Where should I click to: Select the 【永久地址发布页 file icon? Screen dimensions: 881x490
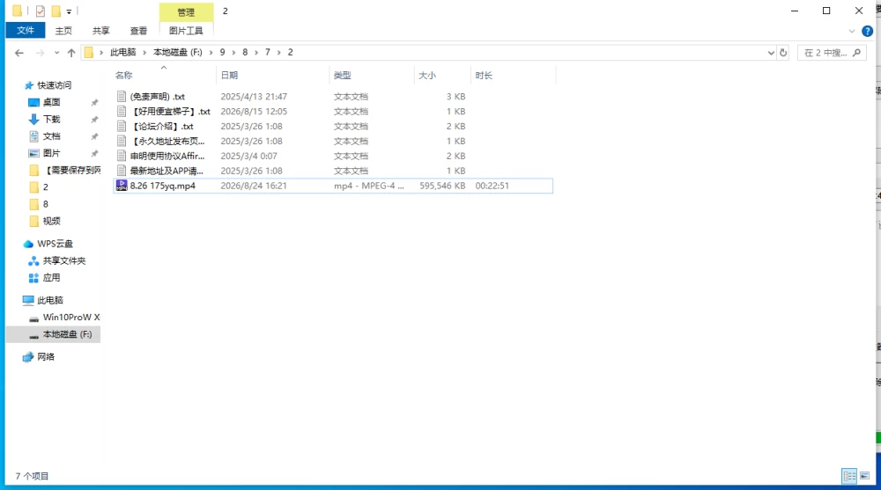[122, 141]
